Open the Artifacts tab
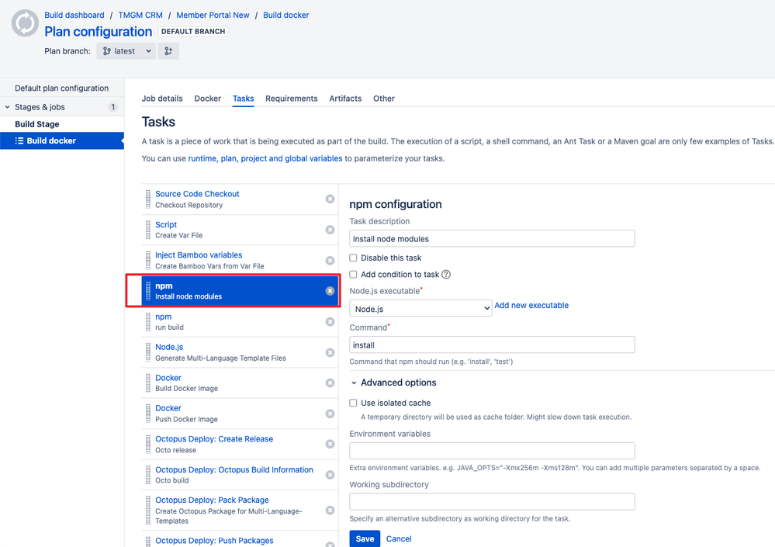775x547 pixels. [x=345, y=99]
